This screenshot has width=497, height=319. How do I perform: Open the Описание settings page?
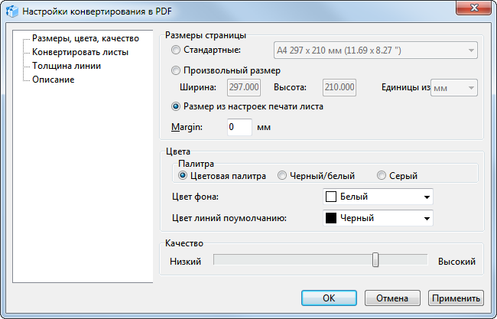[53, 80]
